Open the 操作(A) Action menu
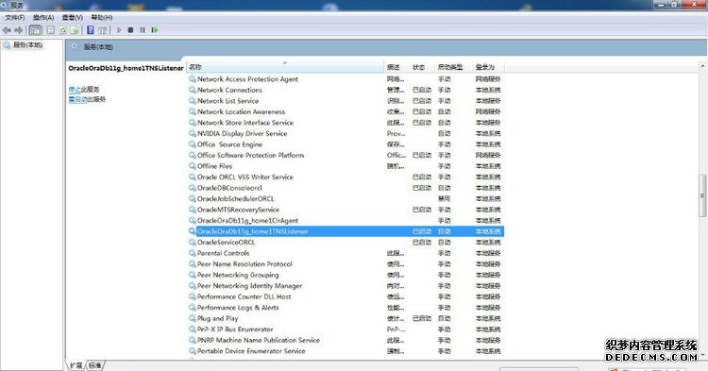Image resolution: width=708 pixels, height=371 pixels. 43,17
